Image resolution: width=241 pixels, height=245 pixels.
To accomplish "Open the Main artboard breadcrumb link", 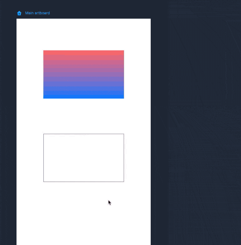I will tap(37, 13).
